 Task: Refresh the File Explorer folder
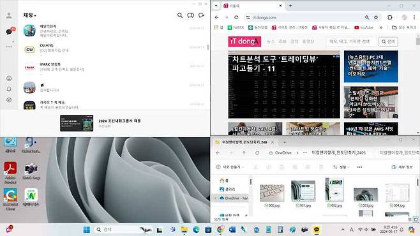(257, 153)
